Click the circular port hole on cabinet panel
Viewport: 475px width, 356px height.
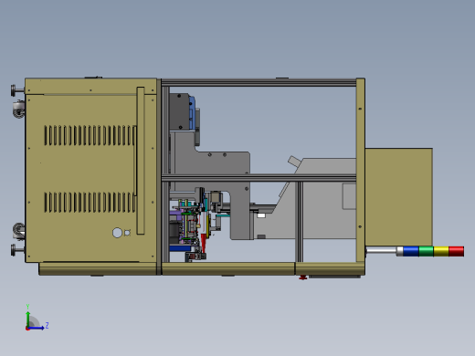[117, 233]
